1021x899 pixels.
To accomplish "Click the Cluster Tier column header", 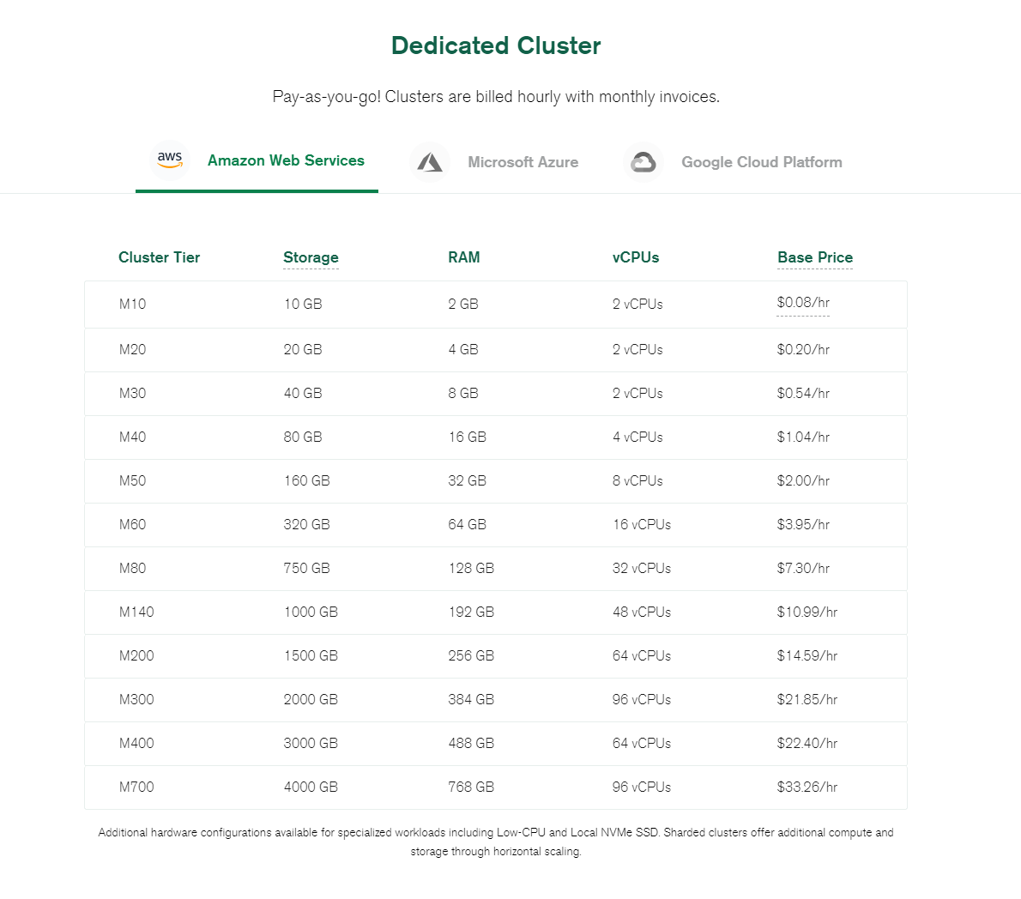I will tap(159, 257).
